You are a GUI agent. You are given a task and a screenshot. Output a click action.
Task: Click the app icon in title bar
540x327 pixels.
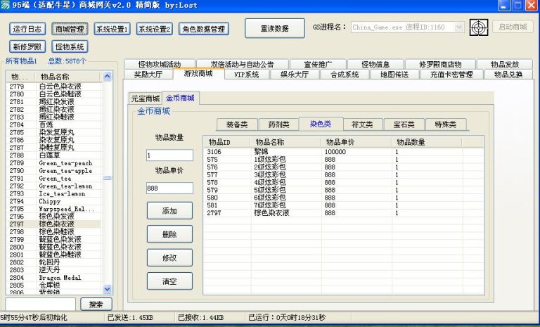7,6
